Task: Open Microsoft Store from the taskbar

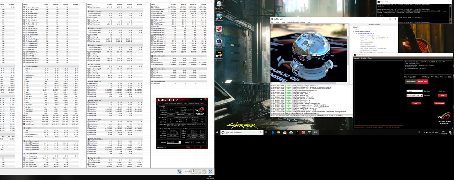Action: pyautogui.click(x=285, y=132)
